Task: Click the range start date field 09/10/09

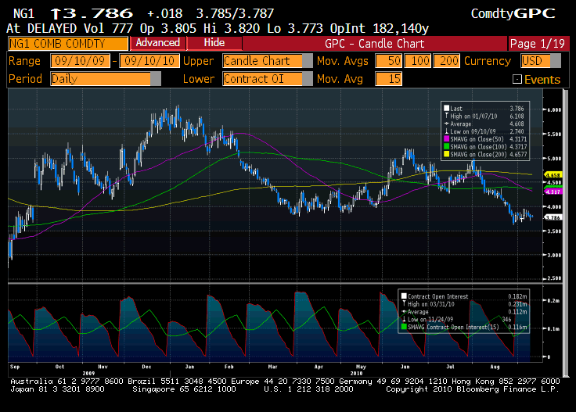Action: (81, 61)
